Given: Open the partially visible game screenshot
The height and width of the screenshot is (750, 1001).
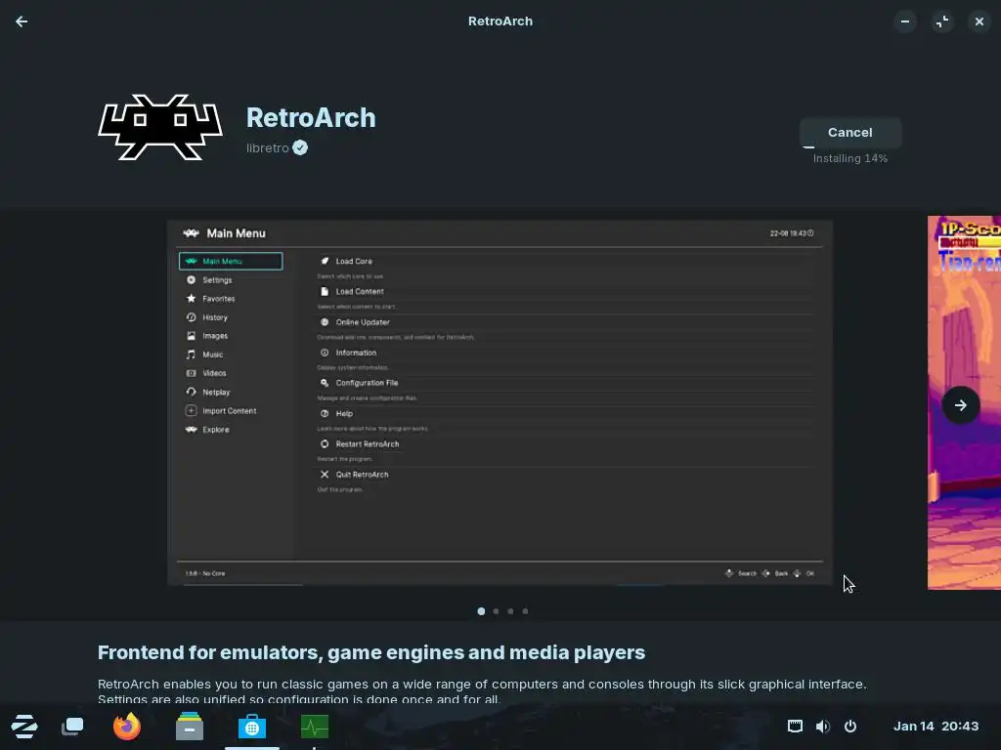Looking at the screenshot, I should coord(964,403).
